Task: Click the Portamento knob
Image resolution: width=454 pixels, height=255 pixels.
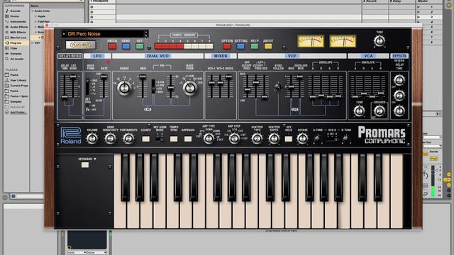Action: [128, 139]
